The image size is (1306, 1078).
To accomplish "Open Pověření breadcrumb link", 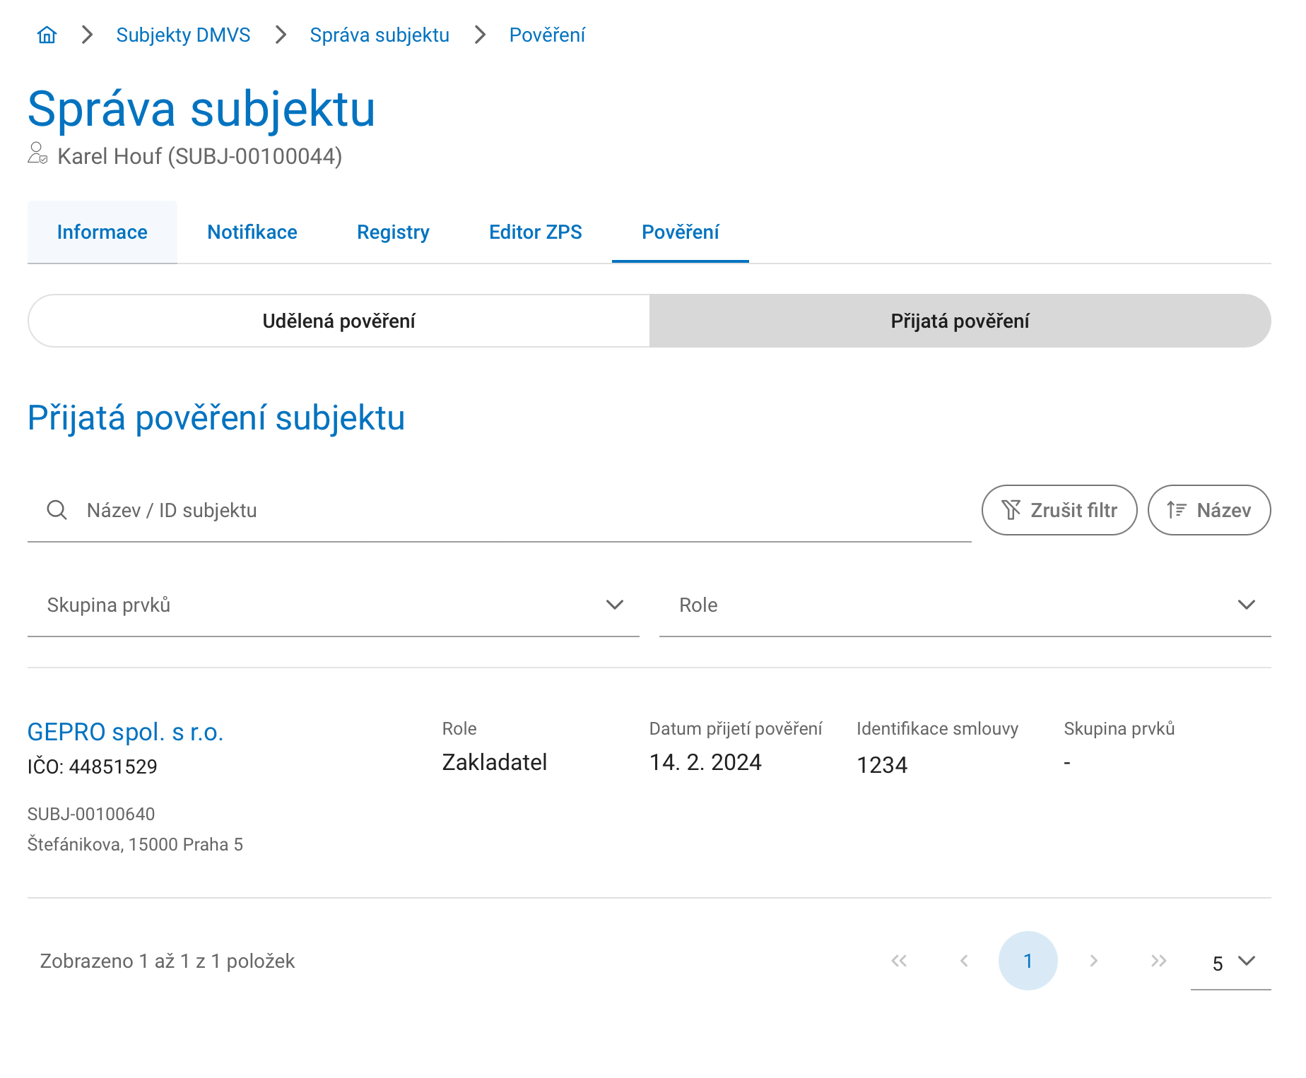I will [x=547, y=35].
